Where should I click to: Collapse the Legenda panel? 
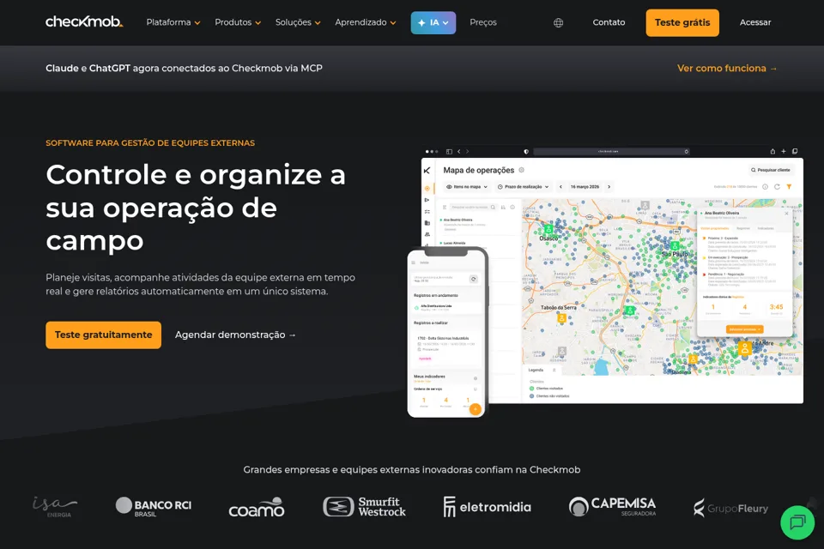[x=554, y=370]
